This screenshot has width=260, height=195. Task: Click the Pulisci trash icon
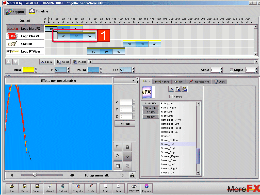pyautogui.click(x=62, y=188)
